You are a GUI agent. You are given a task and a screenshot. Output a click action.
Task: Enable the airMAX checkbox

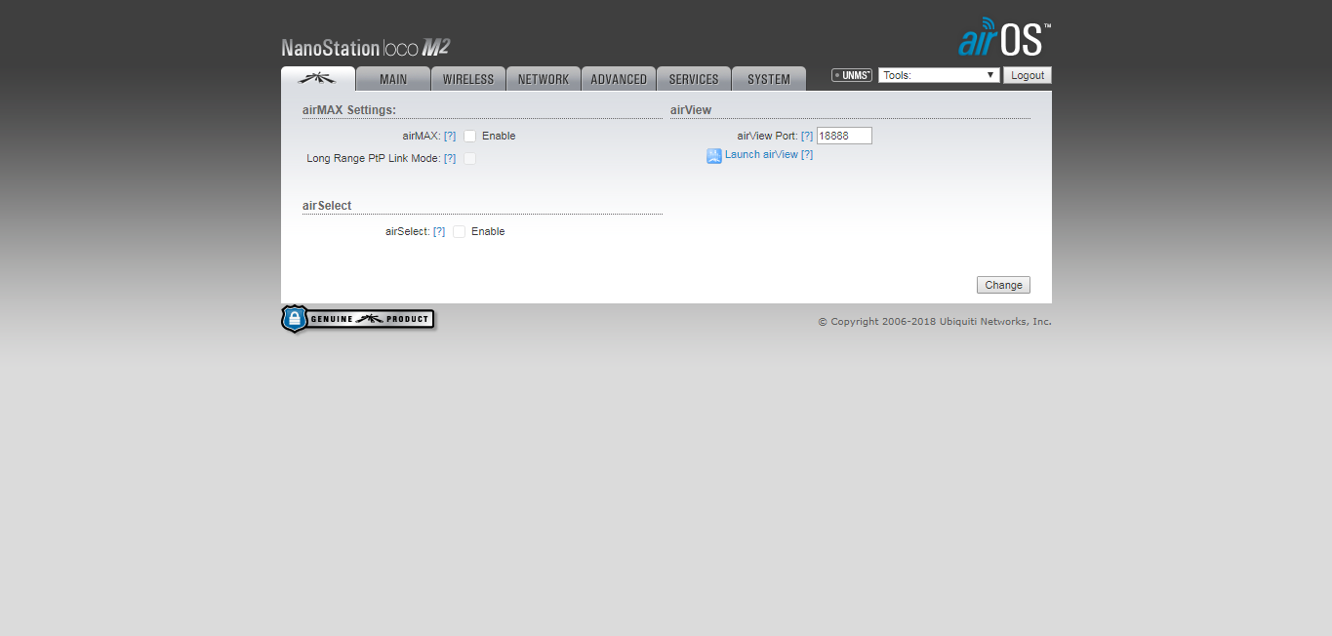[469, 136]
